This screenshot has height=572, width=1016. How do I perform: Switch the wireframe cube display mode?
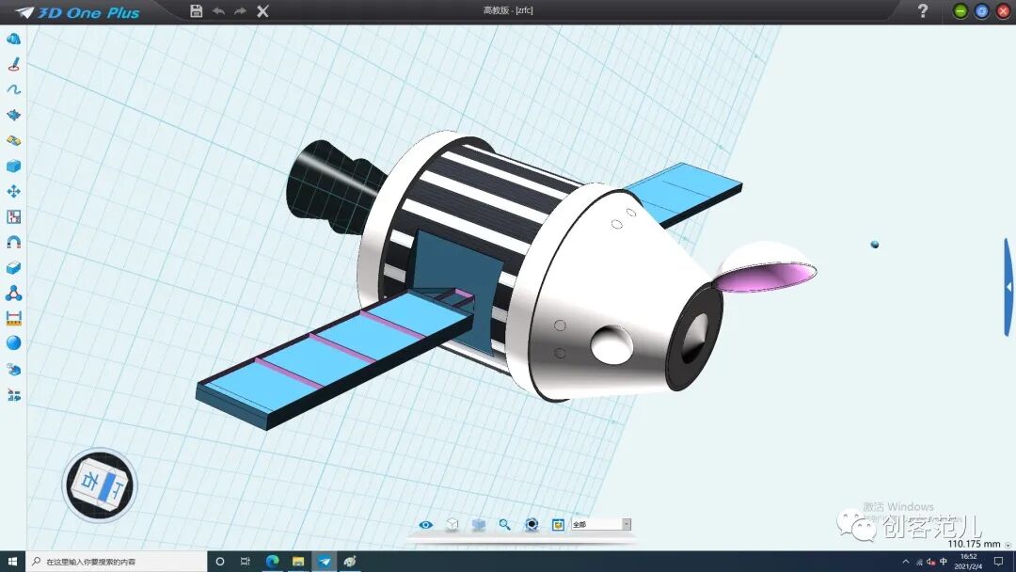click(x=452, y=525)
